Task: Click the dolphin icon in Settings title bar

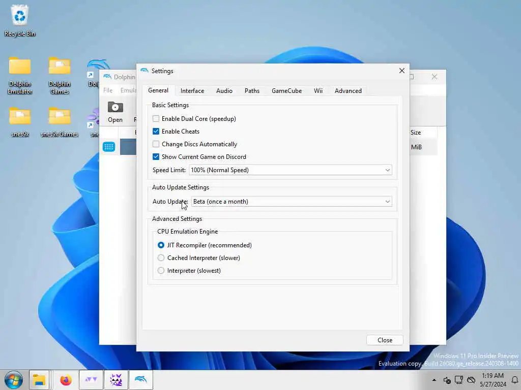Action: point(144,71)
